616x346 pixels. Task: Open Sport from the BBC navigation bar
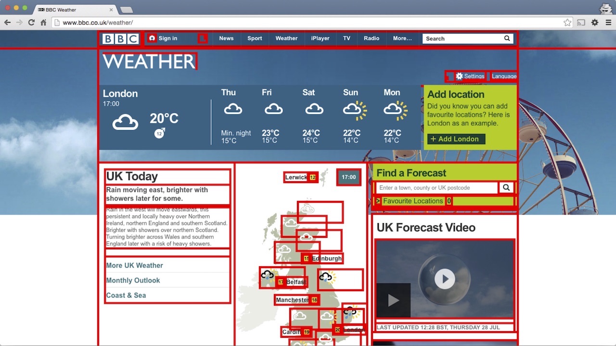click(255, 38)
